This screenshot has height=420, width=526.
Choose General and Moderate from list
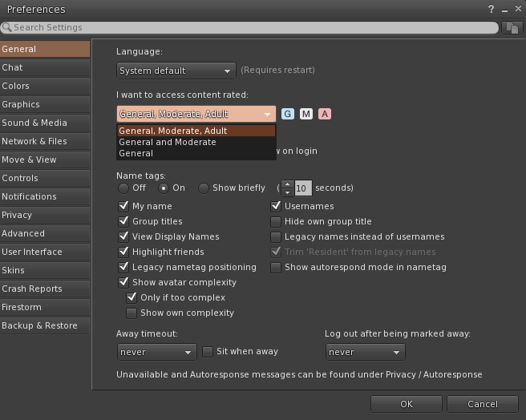(x=168, y=142)
